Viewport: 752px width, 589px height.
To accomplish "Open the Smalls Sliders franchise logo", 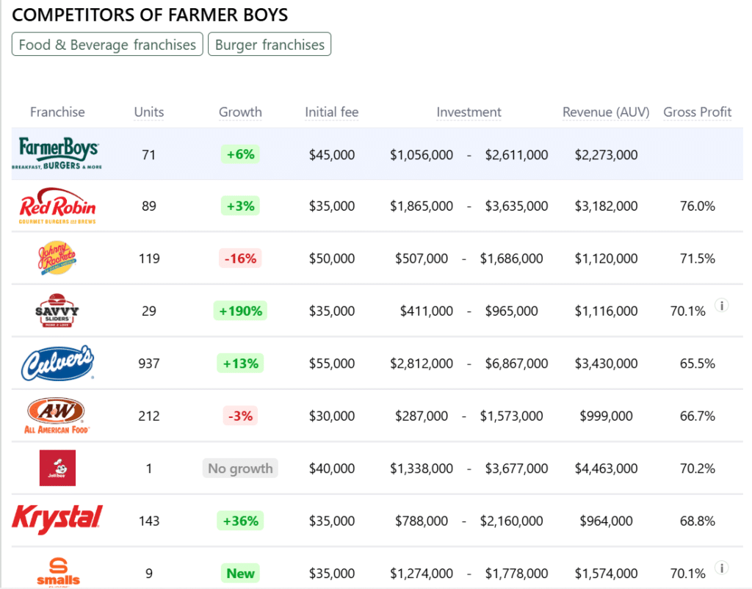I will pos(58,571).
